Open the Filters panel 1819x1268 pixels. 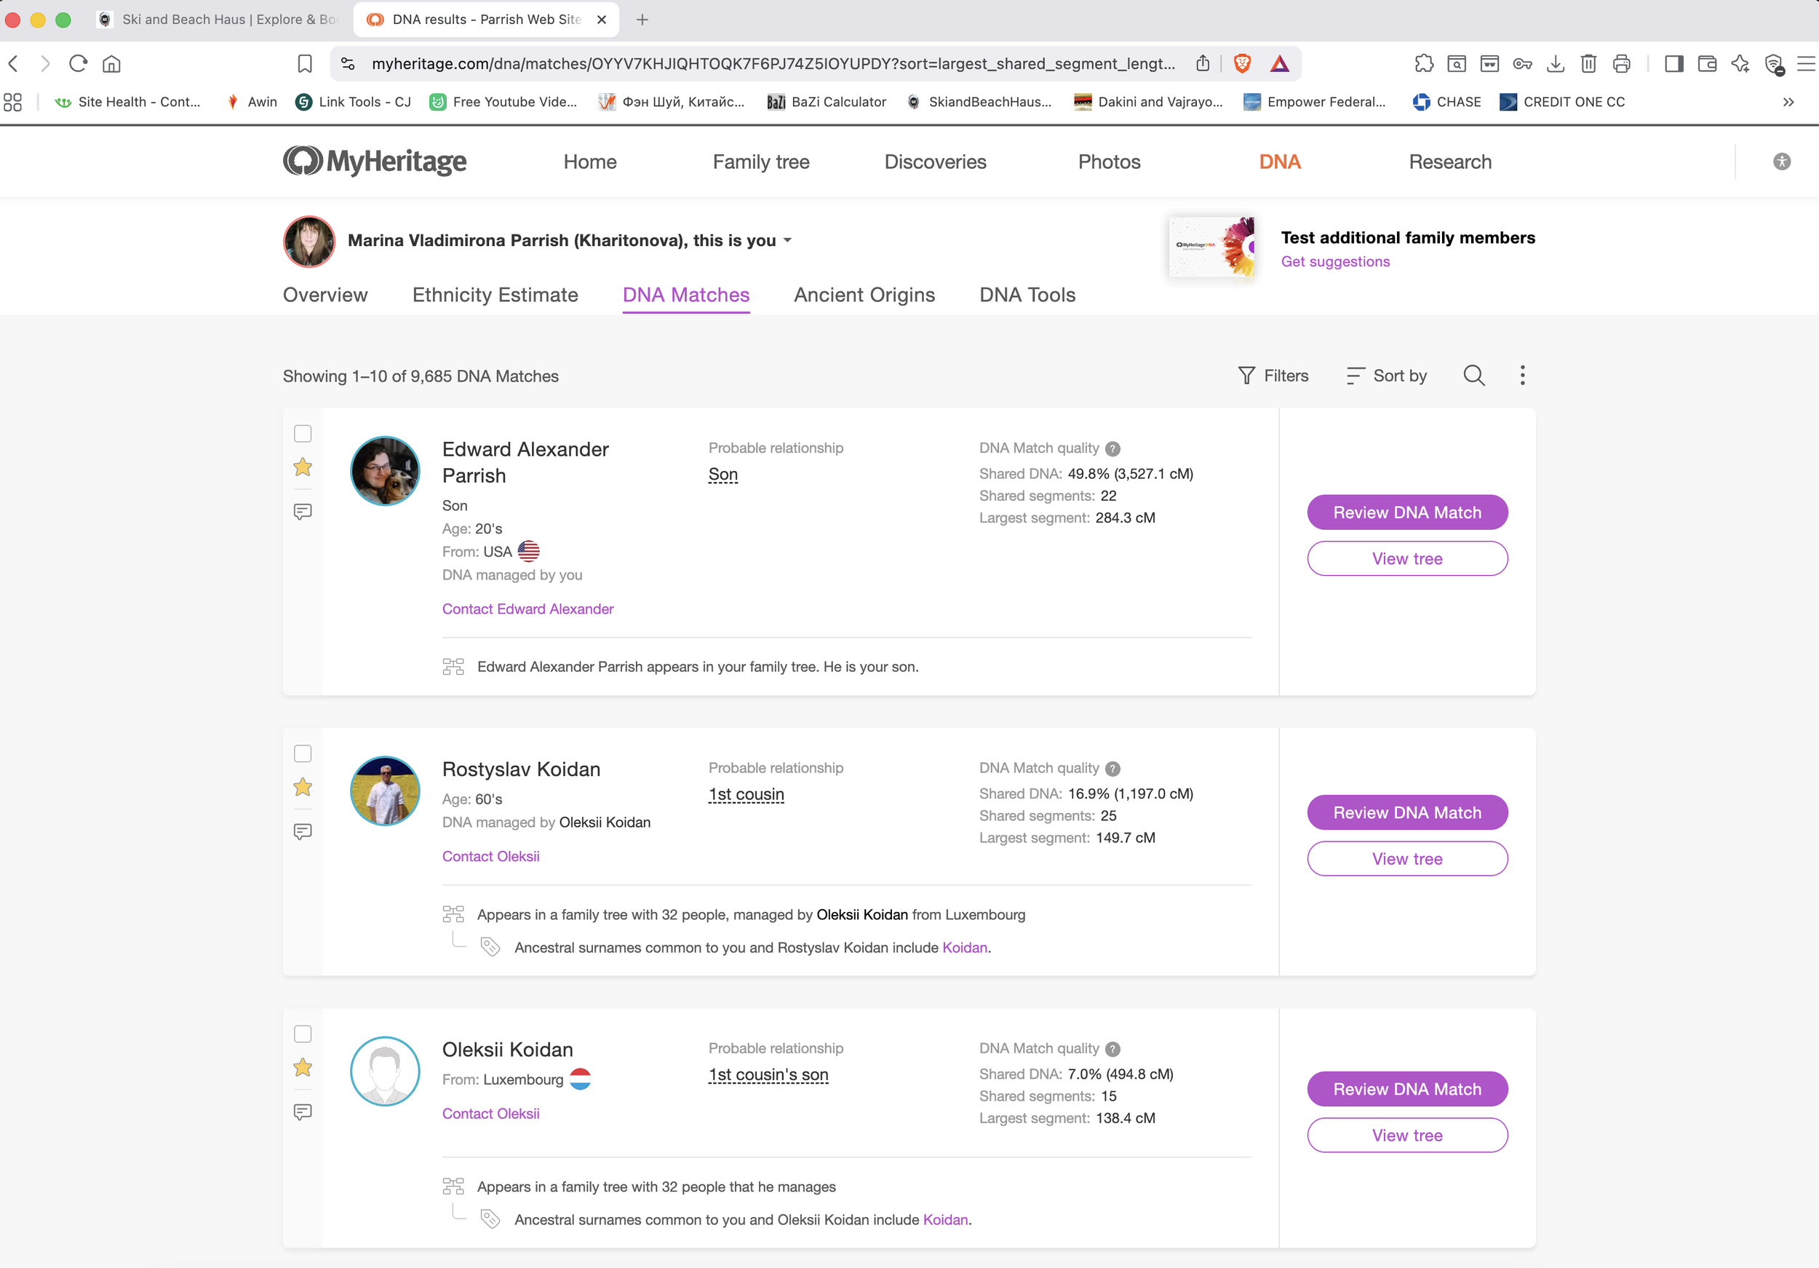[1273, 376]
